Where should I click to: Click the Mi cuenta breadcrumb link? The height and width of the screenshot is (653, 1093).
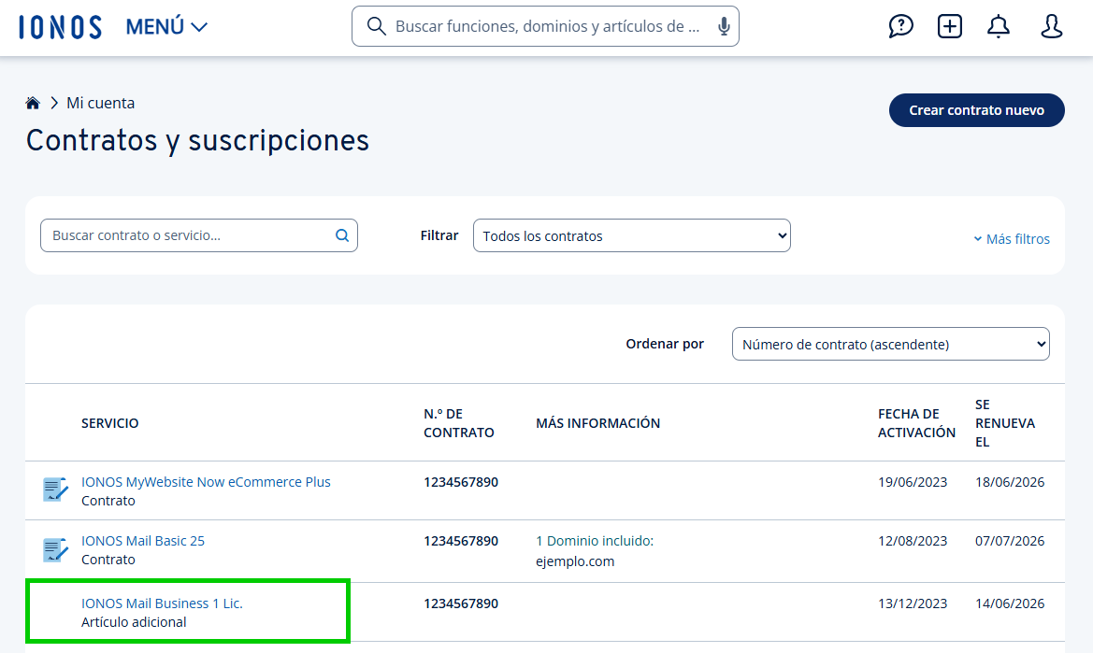click(x=100, y=103)
